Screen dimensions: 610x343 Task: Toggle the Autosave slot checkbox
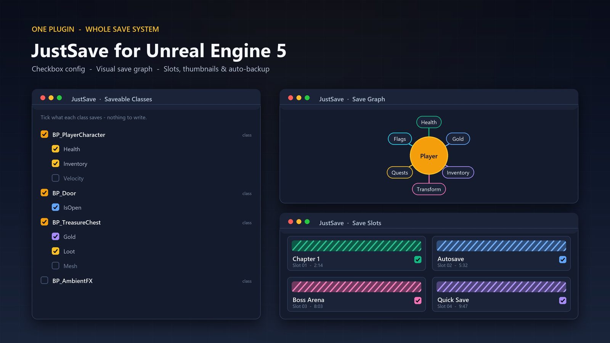pos(563,260)
